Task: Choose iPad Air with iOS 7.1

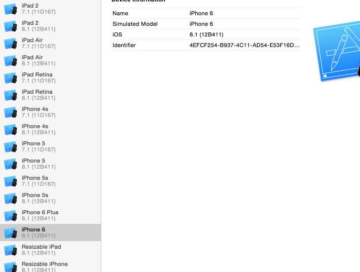Action: [x=51, y=44]
